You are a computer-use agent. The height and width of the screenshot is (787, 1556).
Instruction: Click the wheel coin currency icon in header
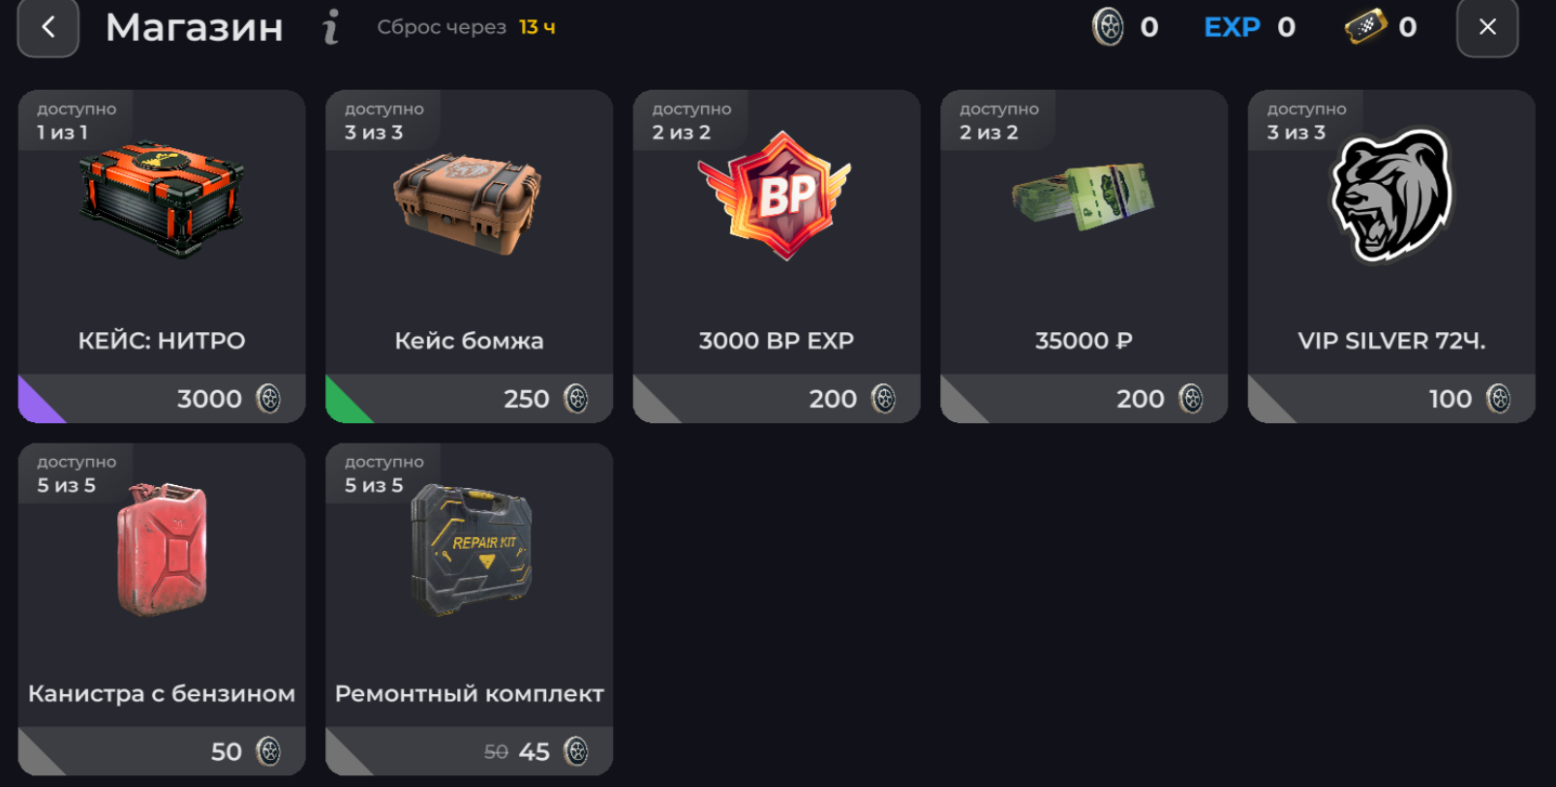1109,27
